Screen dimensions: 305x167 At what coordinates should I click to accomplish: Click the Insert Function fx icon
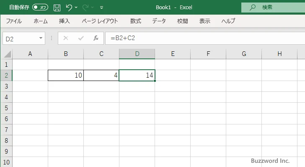coord(96,38)
